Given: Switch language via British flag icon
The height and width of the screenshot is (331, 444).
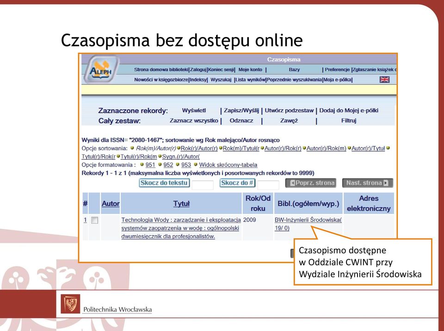Looking at the screenshot, I should [x=384, y=80].
